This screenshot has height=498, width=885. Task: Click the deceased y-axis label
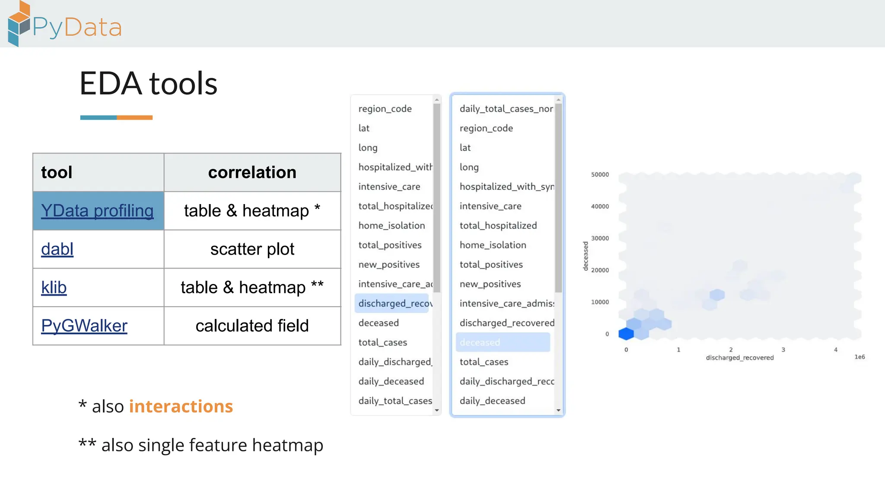[586, 256]
